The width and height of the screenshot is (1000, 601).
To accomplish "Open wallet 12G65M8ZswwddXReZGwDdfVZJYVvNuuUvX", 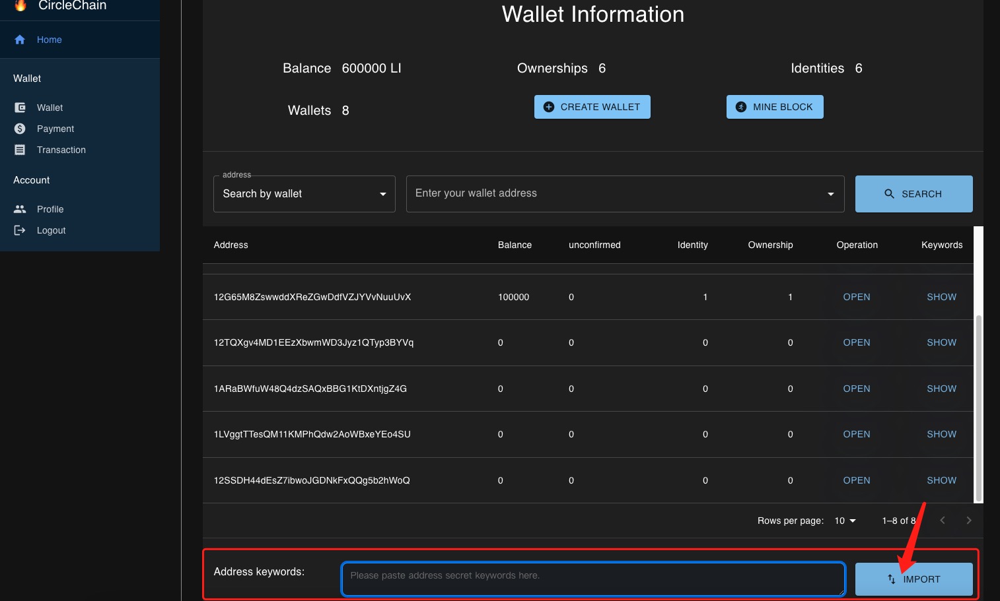I will (856, 297).
